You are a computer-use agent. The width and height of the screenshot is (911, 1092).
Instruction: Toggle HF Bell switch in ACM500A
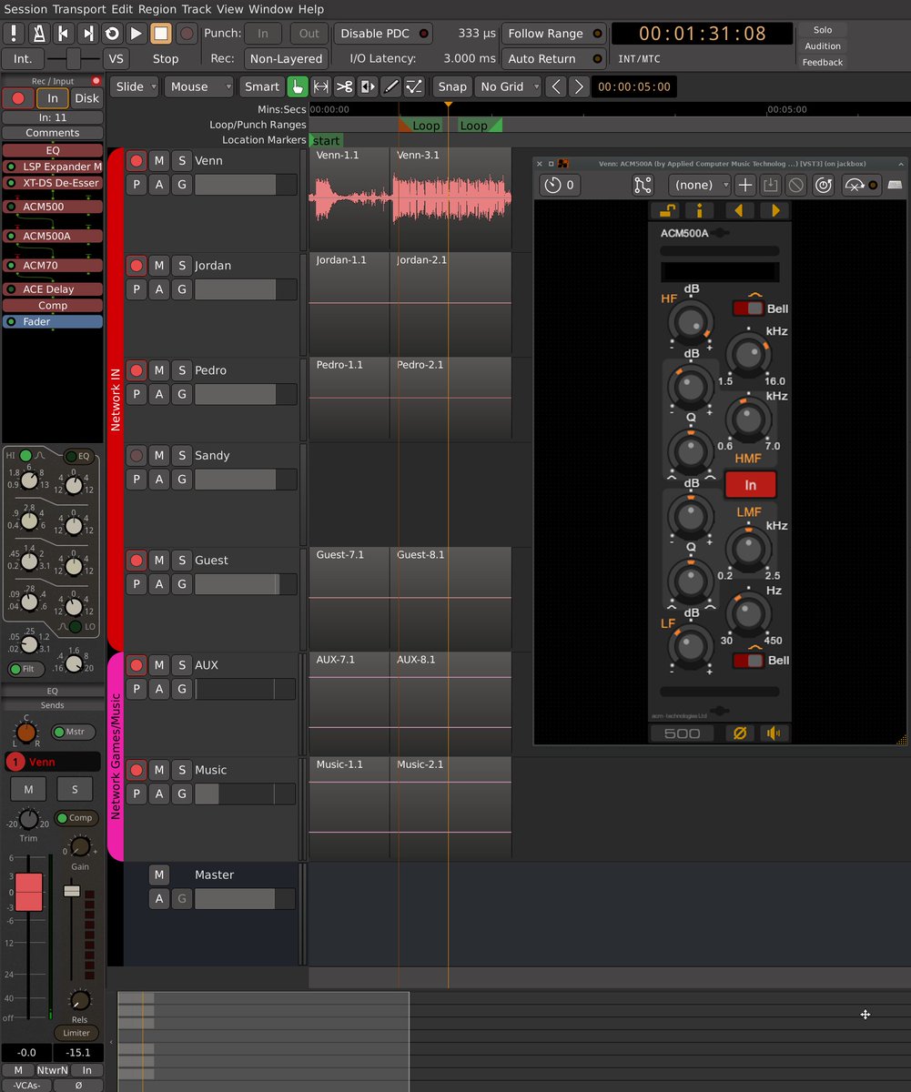(x=747, y=308)
